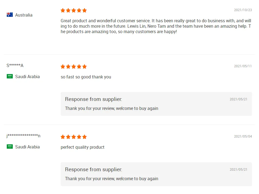Click fifth star of 'perfect quality product' review
The height and width of the screenshot is (194, 259).
[85, 137]
